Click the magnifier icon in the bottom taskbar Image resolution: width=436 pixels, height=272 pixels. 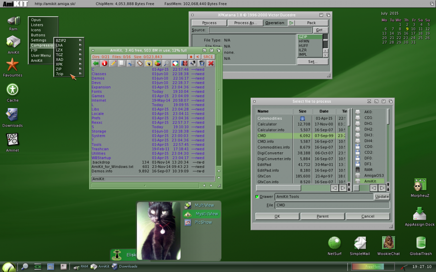(x=25, y=267)
